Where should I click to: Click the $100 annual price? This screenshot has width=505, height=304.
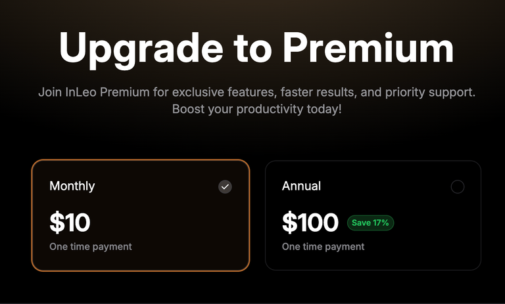pos(310,223)
